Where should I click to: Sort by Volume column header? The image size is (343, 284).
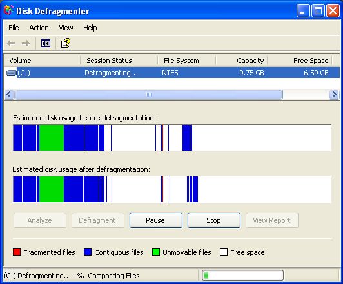coord(42,61)
